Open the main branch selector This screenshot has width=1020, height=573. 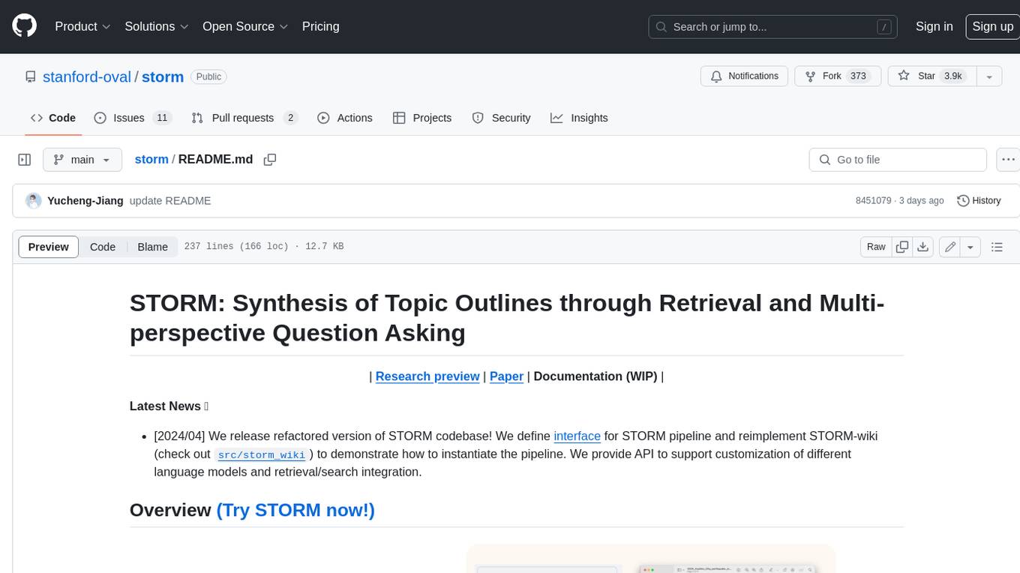[x=82, y=160]
